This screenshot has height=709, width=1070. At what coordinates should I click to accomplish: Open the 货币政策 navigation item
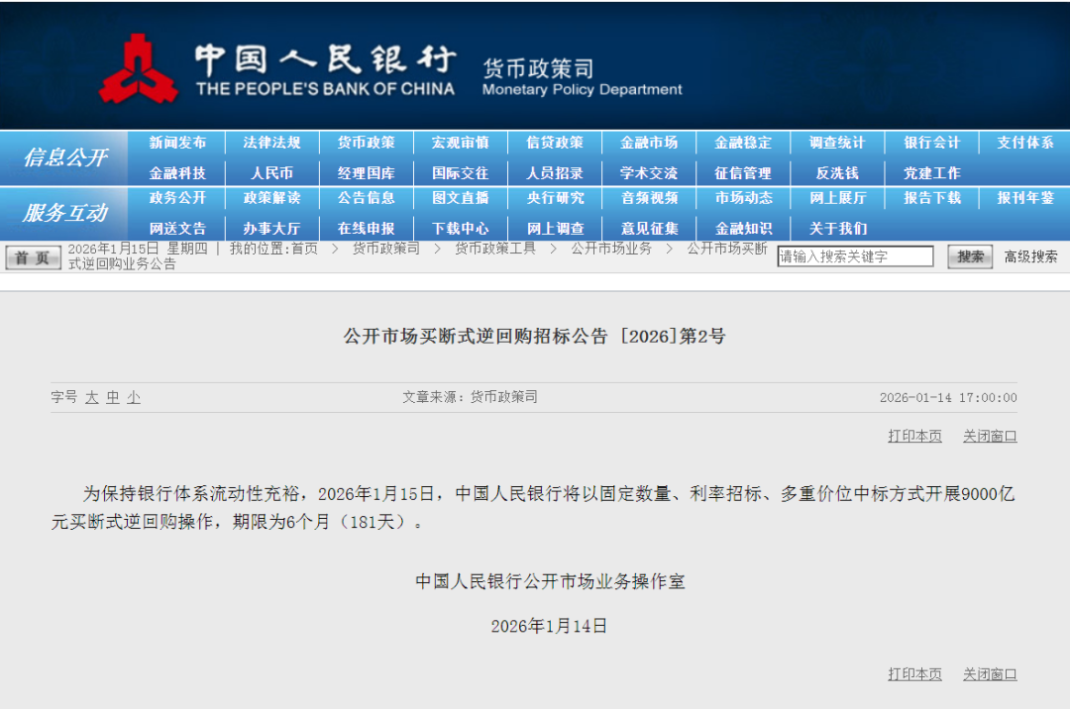pyautogui.click(x=366, y=143)
